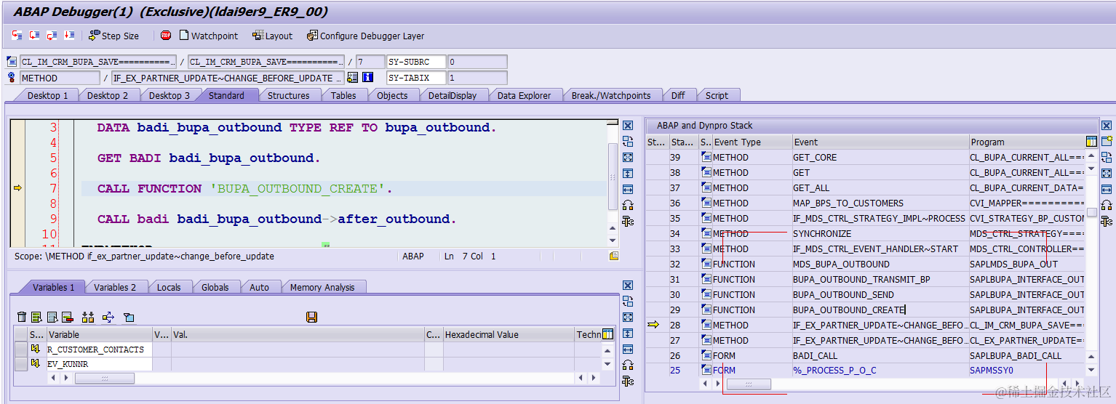1116x404 pixels.
Task: Click the blue information icon in header
Action: pos(368,78)
